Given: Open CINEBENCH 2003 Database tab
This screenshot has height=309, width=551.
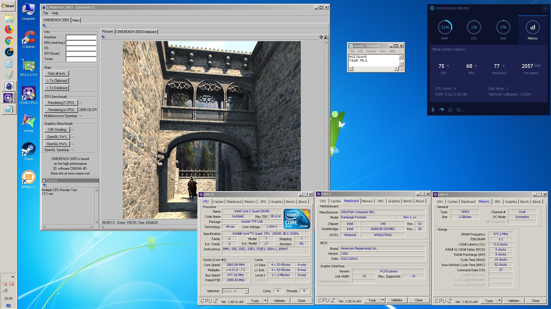Looking at the screenshot, I should (x=136, y=32).
